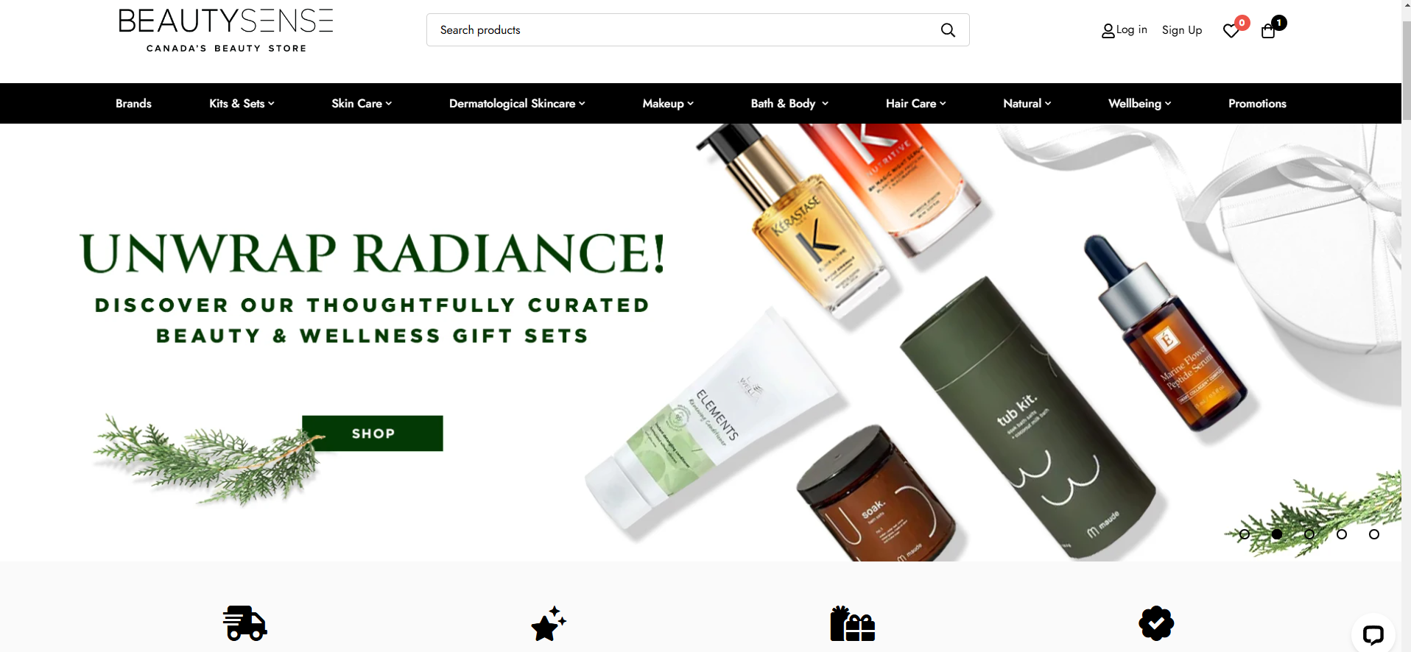Click the sparkling star icon

pos(549,623)
